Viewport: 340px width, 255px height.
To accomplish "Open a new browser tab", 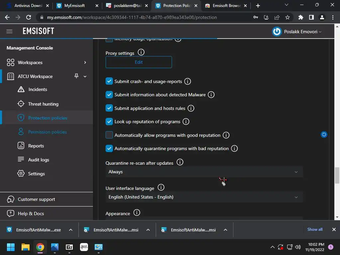I will pos(258,6).
